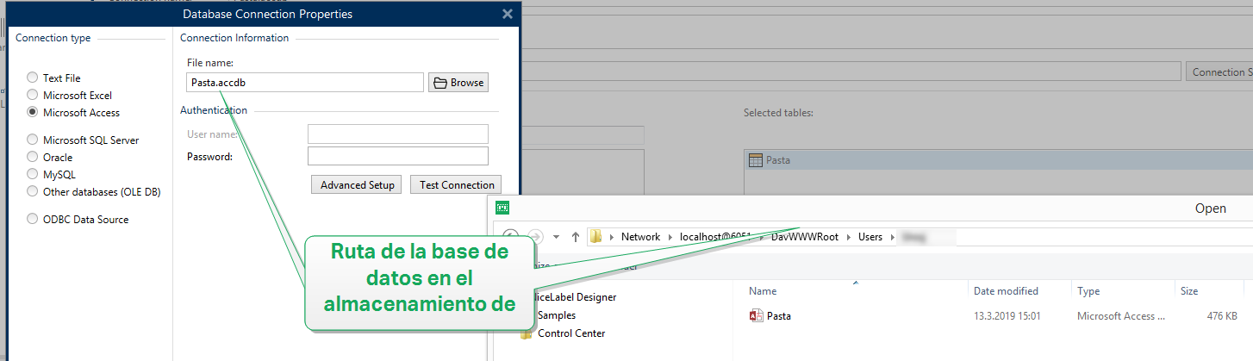Click the Access file icon next to Pasta
The height and width of the screenshot is (361, 1253).
point(757,316)
